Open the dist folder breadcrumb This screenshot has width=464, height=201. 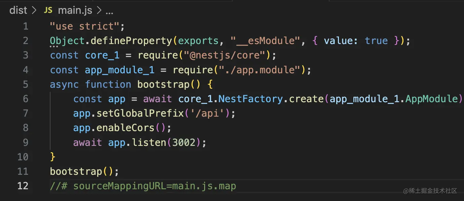point(18,10)
